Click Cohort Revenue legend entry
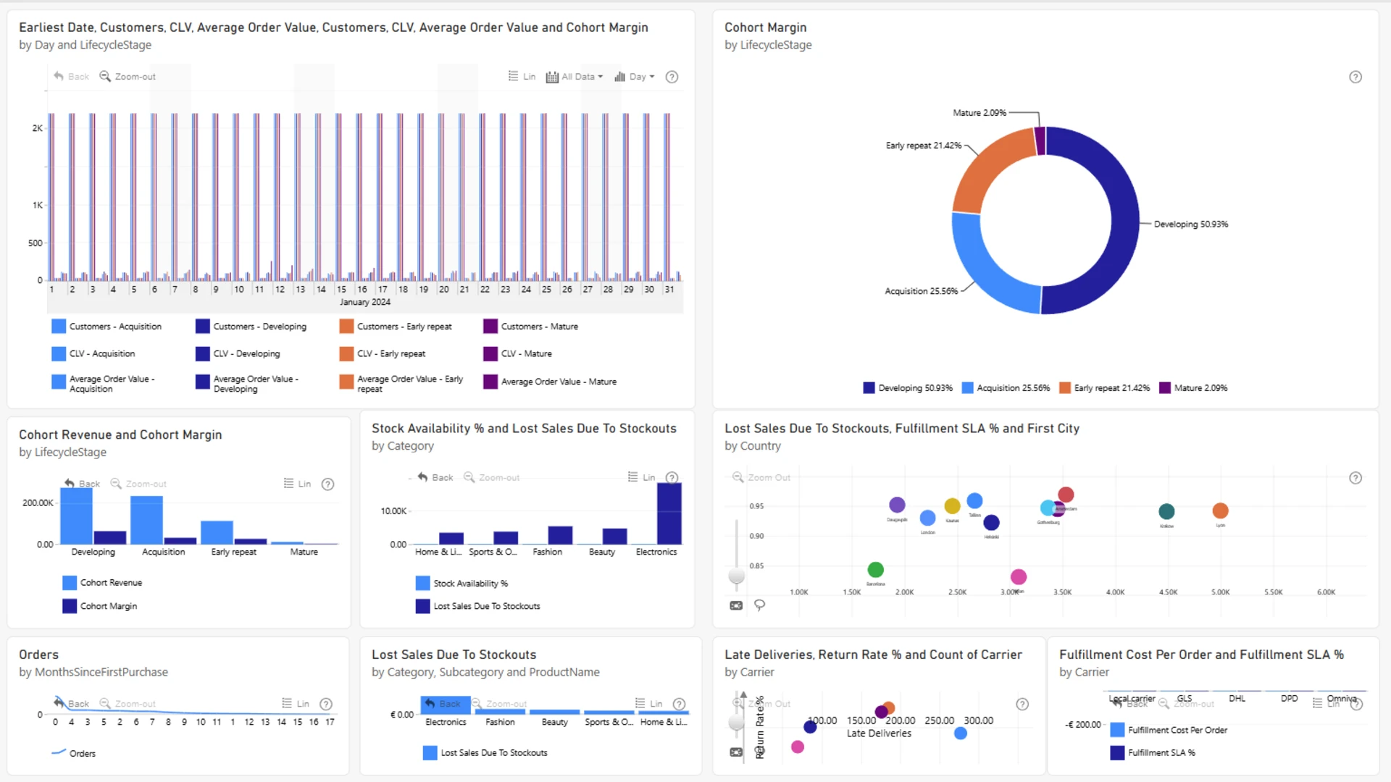The width and height of the screenshot is (1391, 782). (102, 583)
